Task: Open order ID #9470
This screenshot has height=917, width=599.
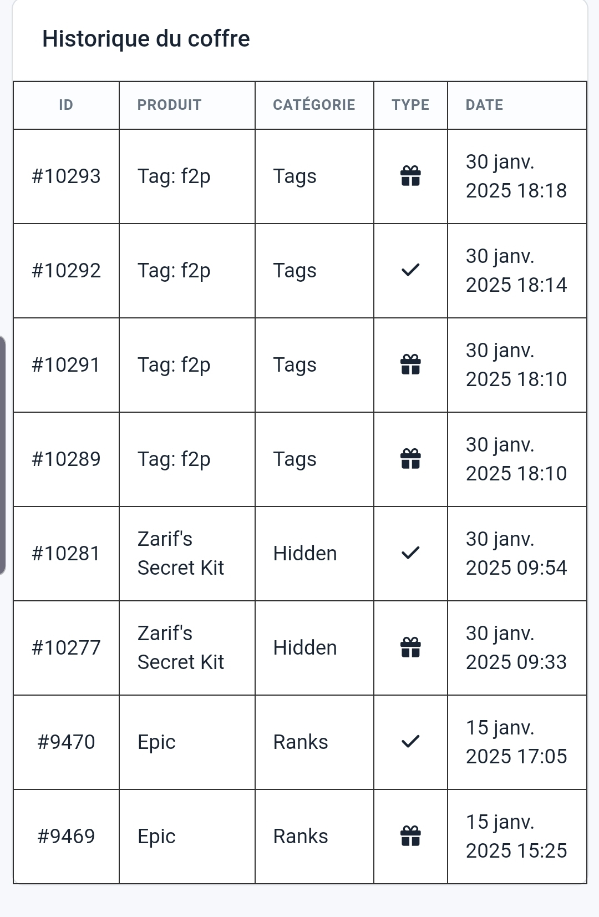Action: pyautogui.click(x=66, y=742)
